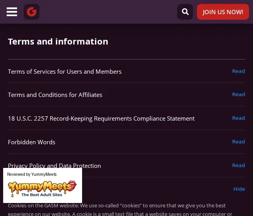Open the hamburger menu
The width and height of the screenshot is (253, 216).
[x=12, y=12]
